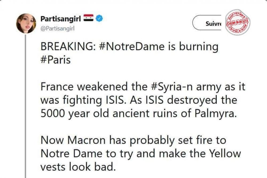
Task: Open the @Partisangirl handle link
Action: [x=58, y=29]
